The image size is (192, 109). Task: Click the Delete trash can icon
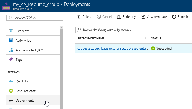pyautogui.click(x=79, y=16)
